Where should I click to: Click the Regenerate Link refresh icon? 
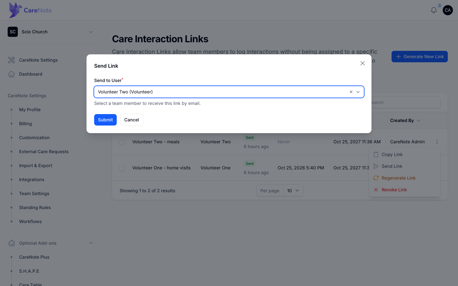click(376, 178)
